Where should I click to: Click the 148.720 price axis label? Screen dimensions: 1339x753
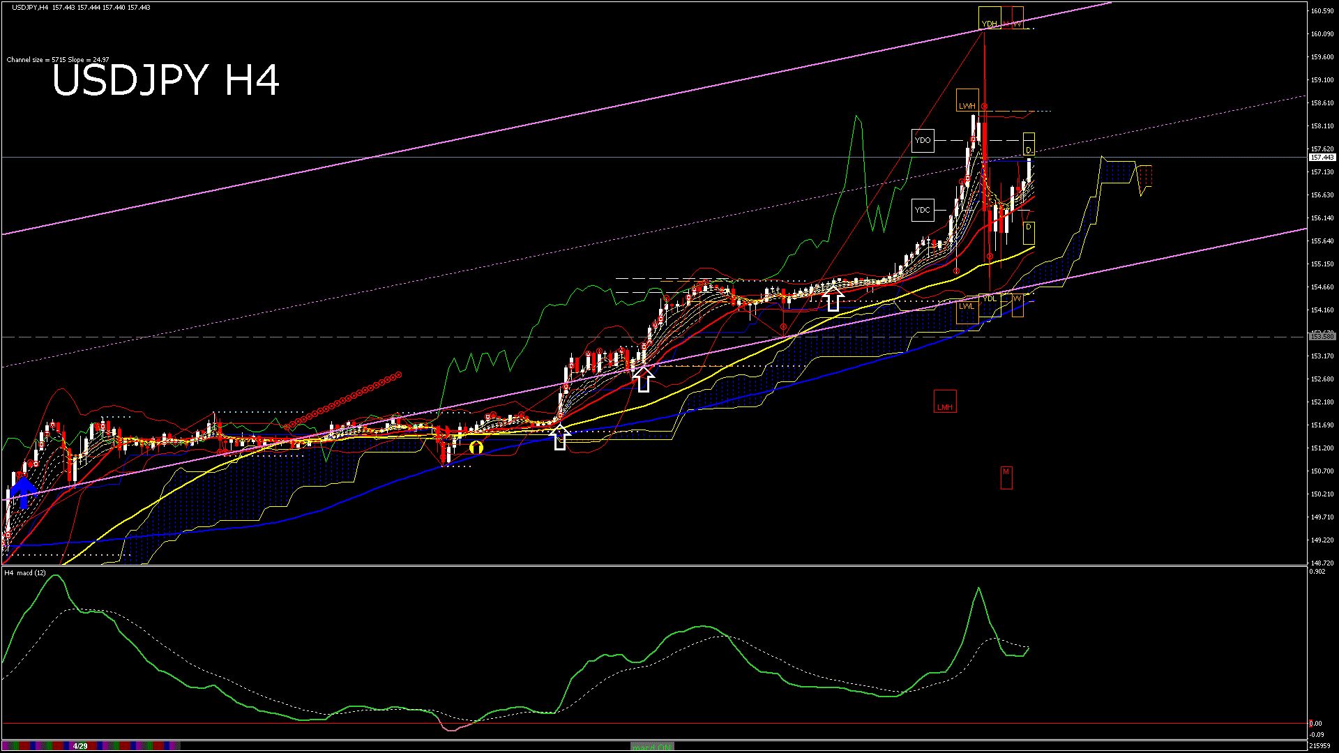(x=1323, y=563)
